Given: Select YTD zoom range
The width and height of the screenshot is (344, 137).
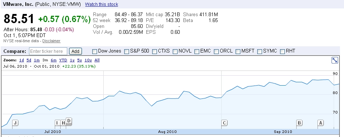Looking at the screenshot, I should click(x=63, y=60).
